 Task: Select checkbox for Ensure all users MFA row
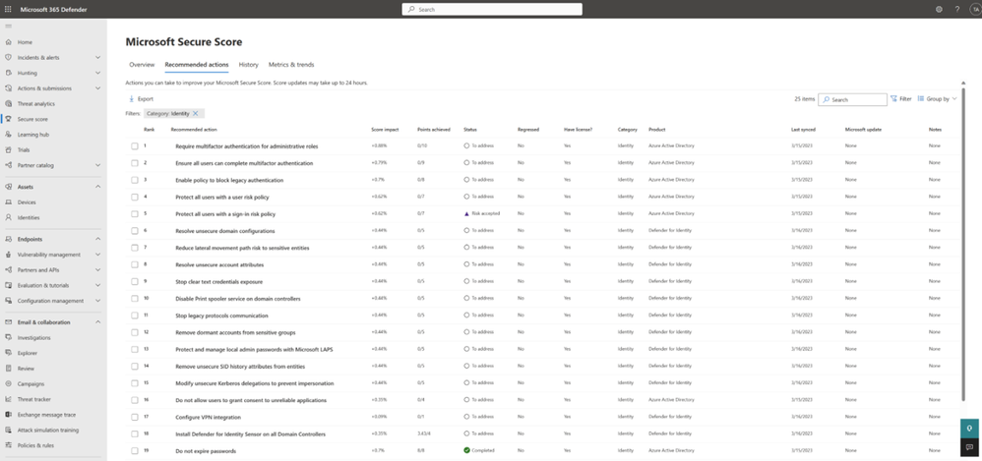(135, 162)
